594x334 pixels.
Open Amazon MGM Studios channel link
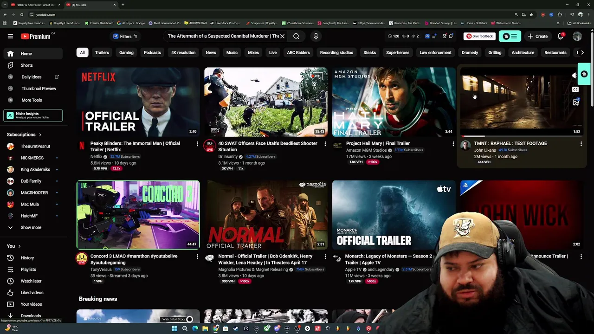[x=366, y=150]
